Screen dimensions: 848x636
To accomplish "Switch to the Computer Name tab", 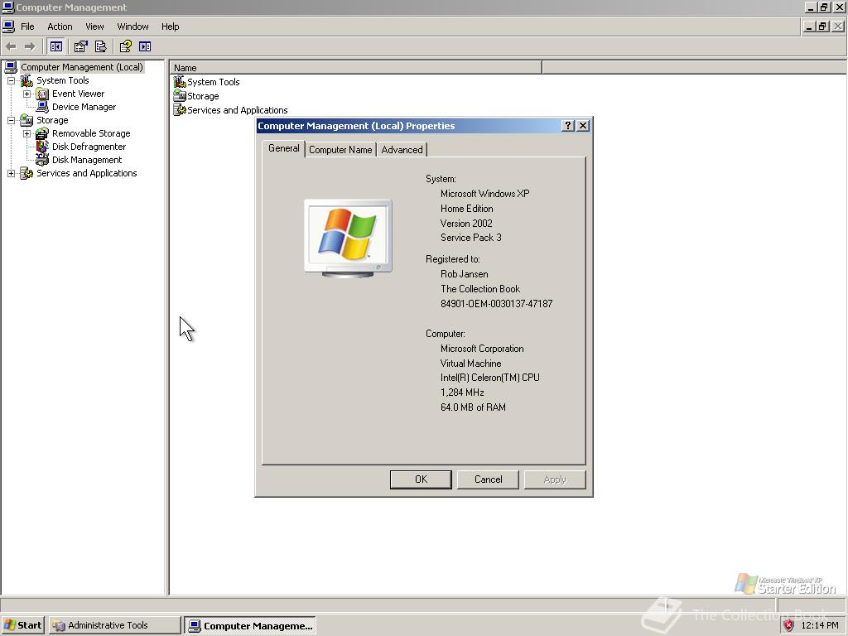I will point(340,150).
